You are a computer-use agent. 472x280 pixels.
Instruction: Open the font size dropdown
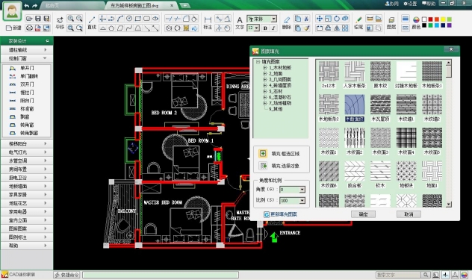[x=257, y=28]
